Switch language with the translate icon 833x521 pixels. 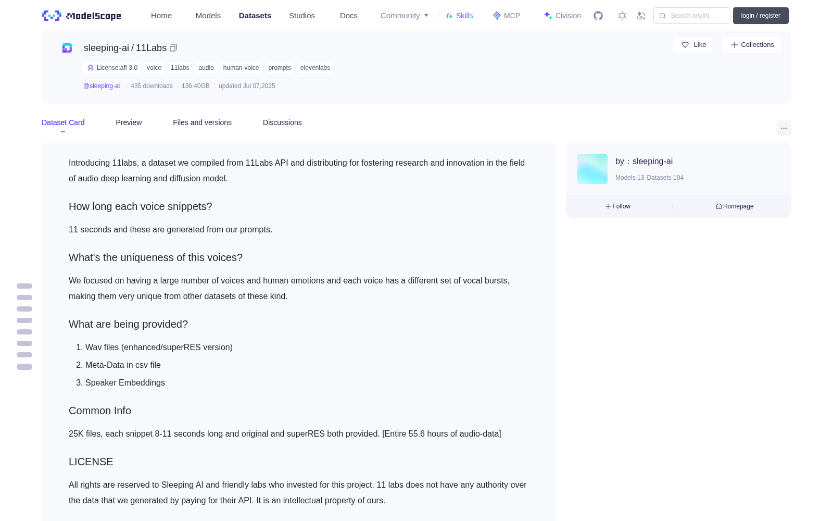(641, 16)
